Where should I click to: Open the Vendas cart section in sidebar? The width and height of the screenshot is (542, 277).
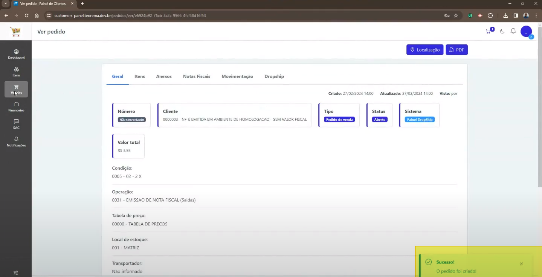[16, 89]
